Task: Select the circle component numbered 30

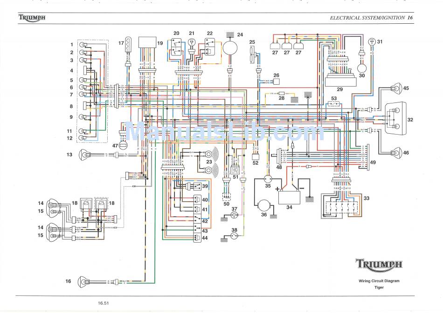Action: [x=361, y=68]
